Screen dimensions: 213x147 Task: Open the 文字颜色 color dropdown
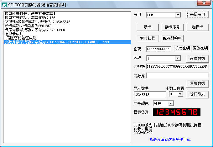(x=171, y=103)
